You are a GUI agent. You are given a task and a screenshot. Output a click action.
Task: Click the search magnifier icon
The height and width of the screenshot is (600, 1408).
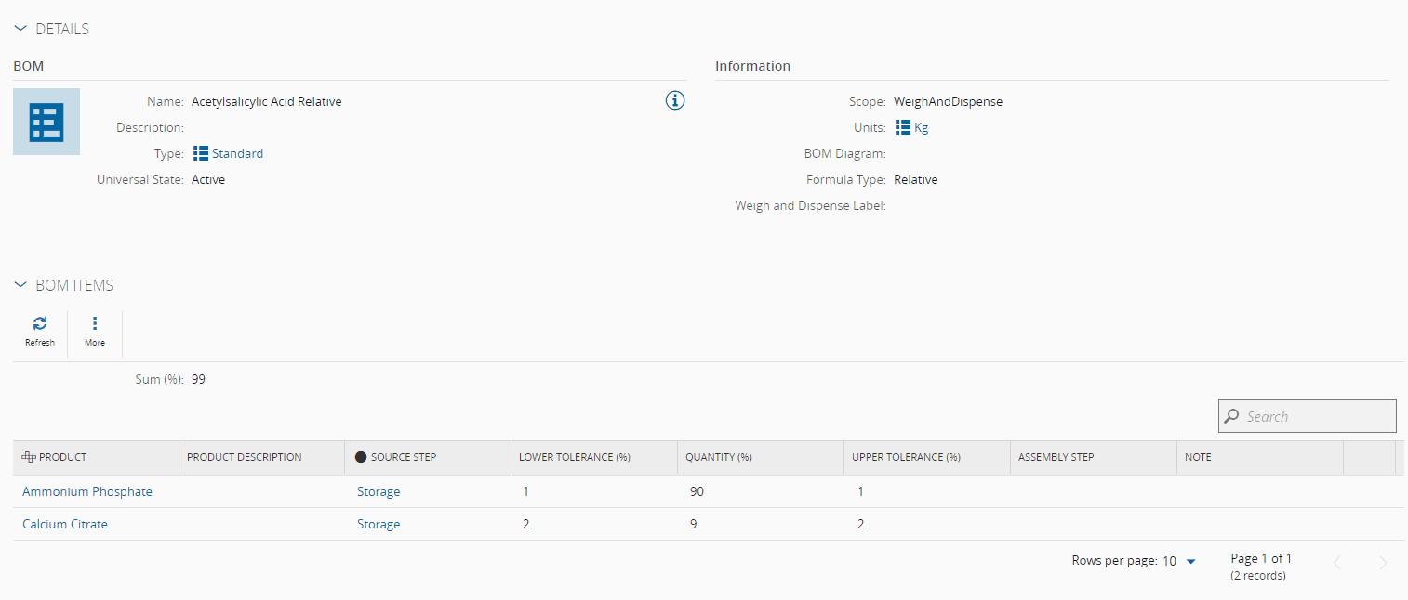[x=1232, y=416]
